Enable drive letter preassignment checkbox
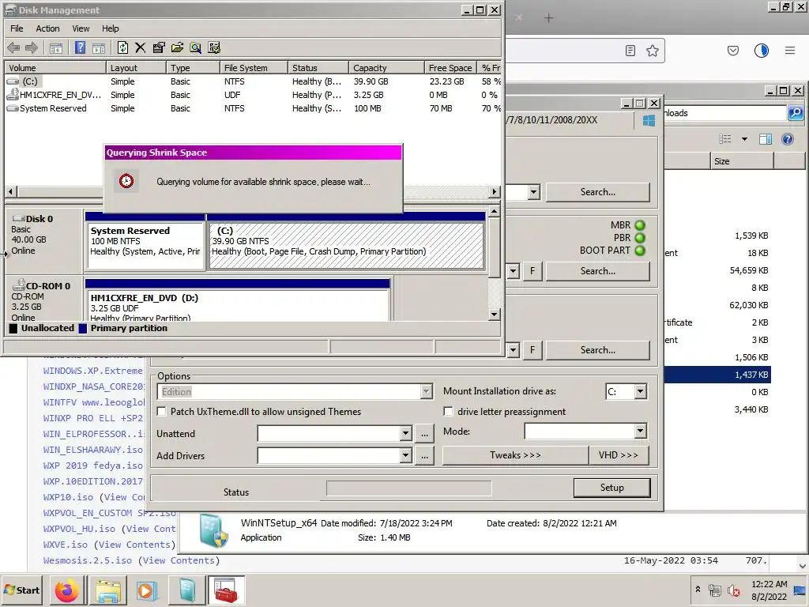The image size is (809, 607). pyautogui.click(x=449, y=411)
